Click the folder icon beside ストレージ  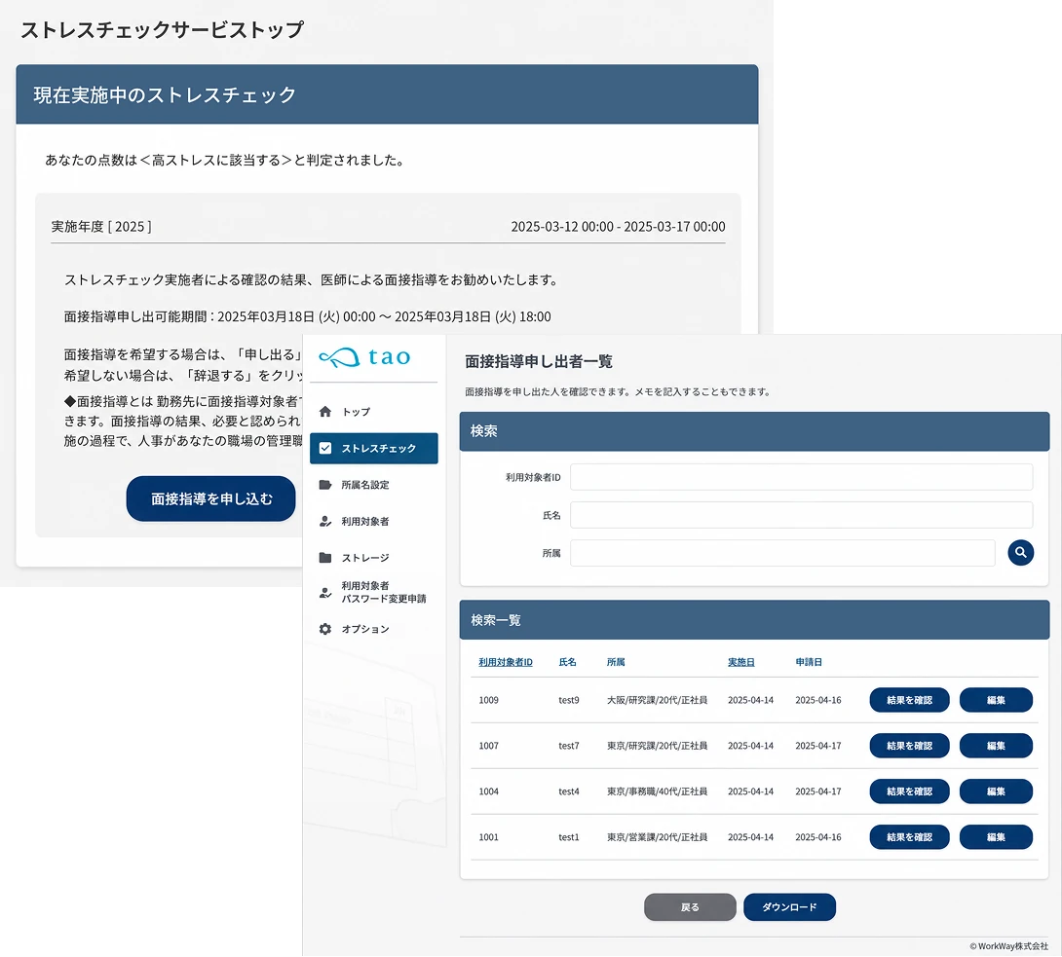325,558
